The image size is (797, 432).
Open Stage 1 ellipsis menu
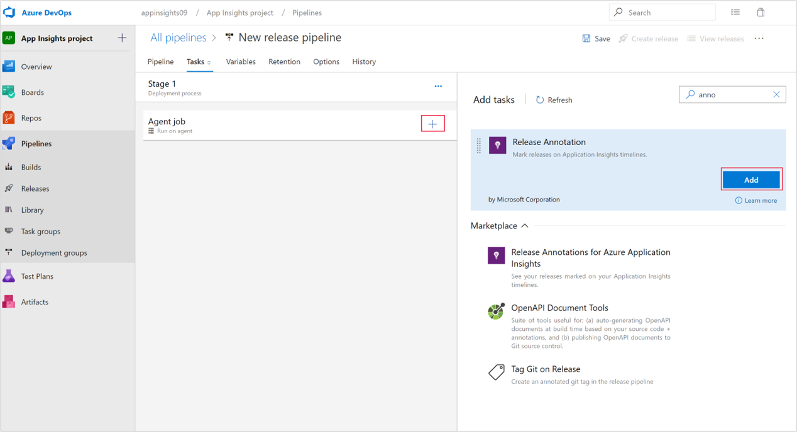438,87
